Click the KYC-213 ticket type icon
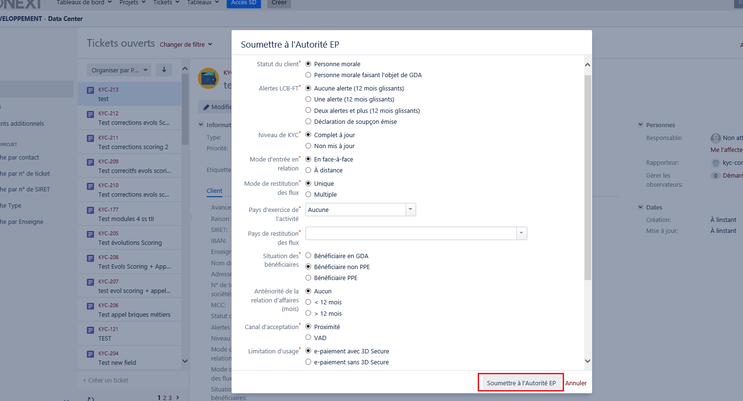Viewport: 743px width, 401px height. tap(90, 90)
